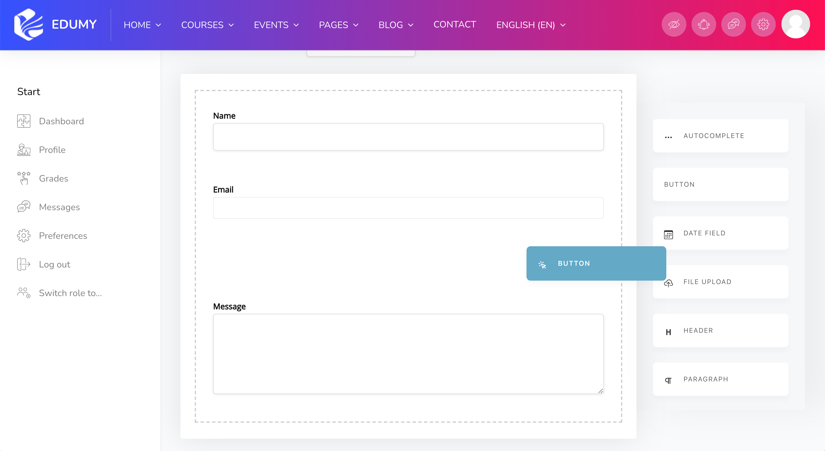Click the Switch role people icon
Screen dimensions: 825x451
click(x=24, y=293)
